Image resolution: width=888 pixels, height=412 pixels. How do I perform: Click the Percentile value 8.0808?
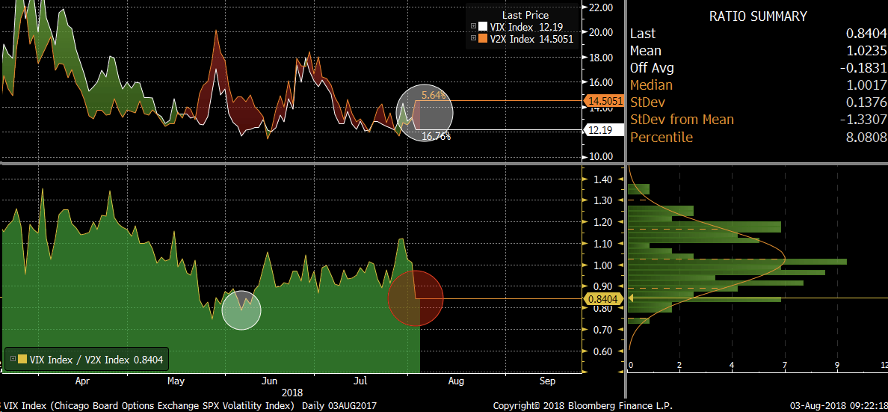tap(866, 137)
